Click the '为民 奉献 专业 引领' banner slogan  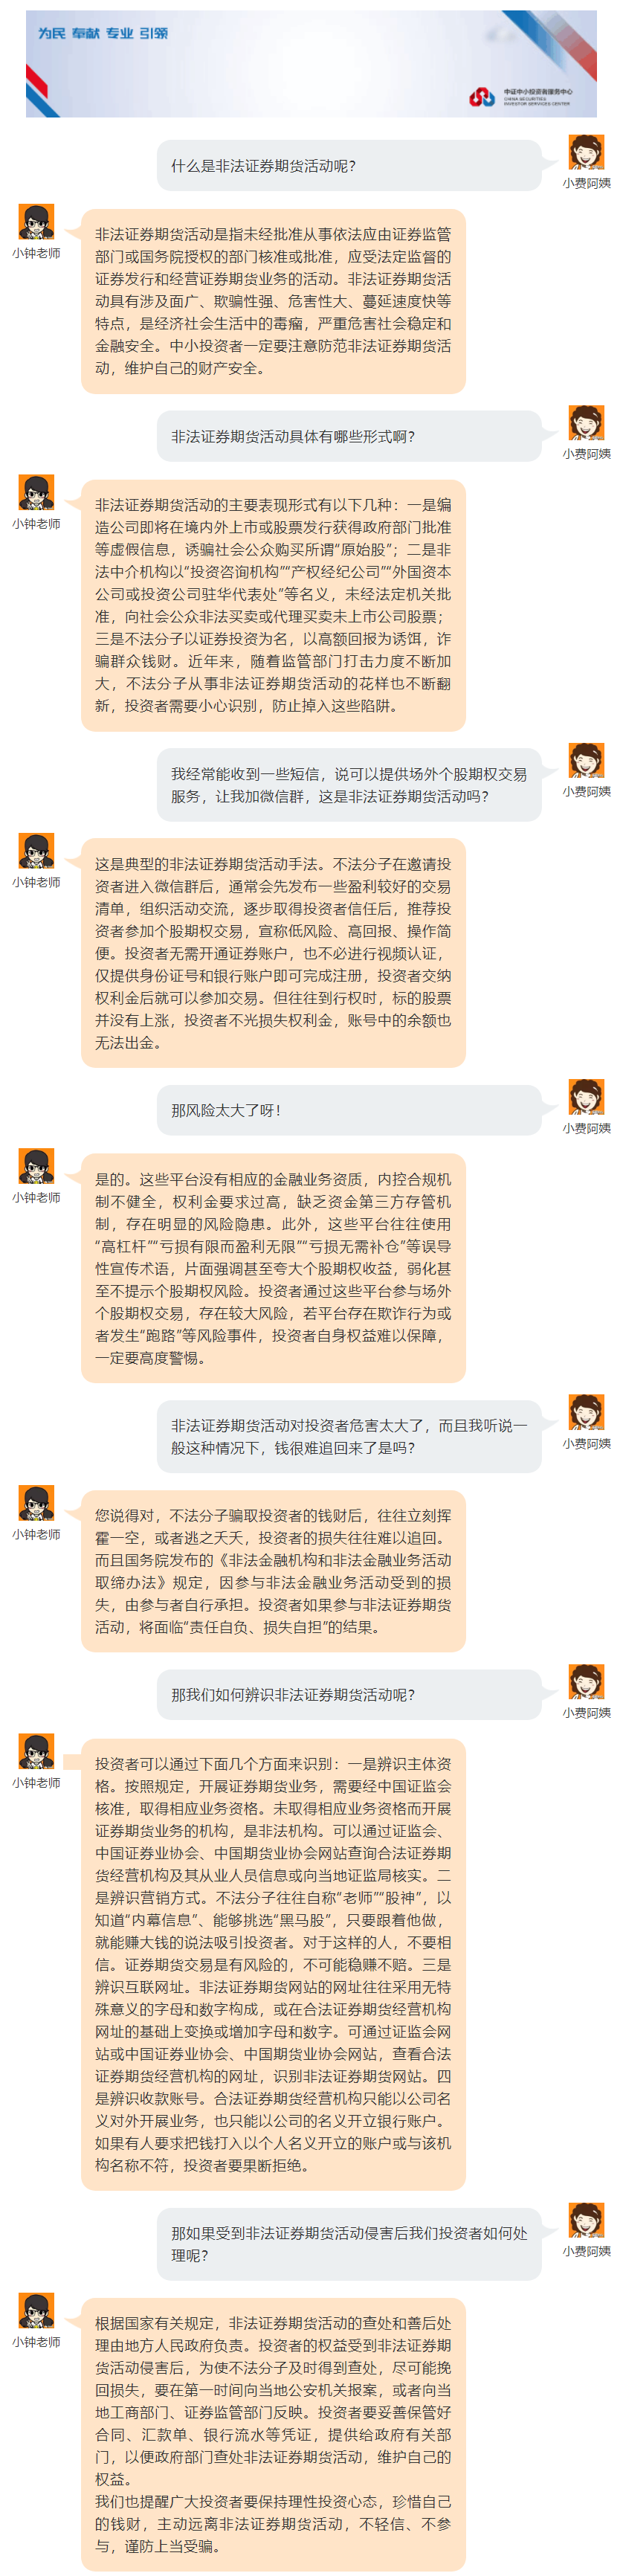pyautogui.click(x=103, y=33)
